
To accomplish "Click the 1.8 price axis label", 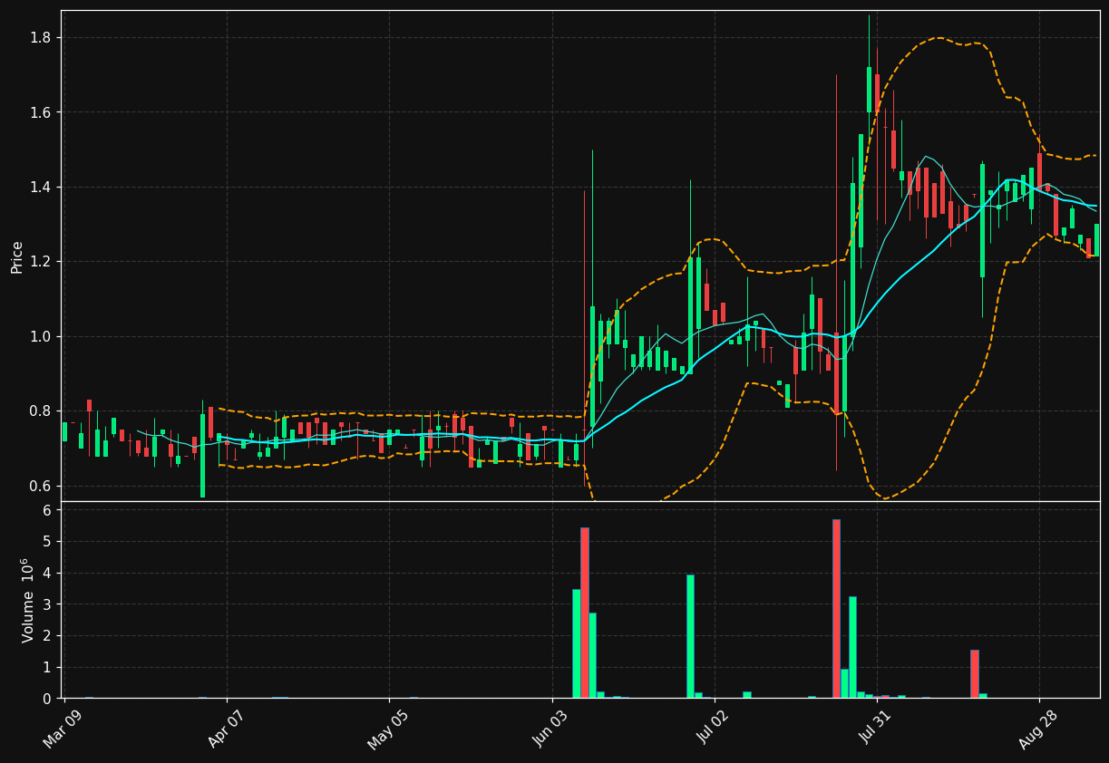I will point(43,37).
